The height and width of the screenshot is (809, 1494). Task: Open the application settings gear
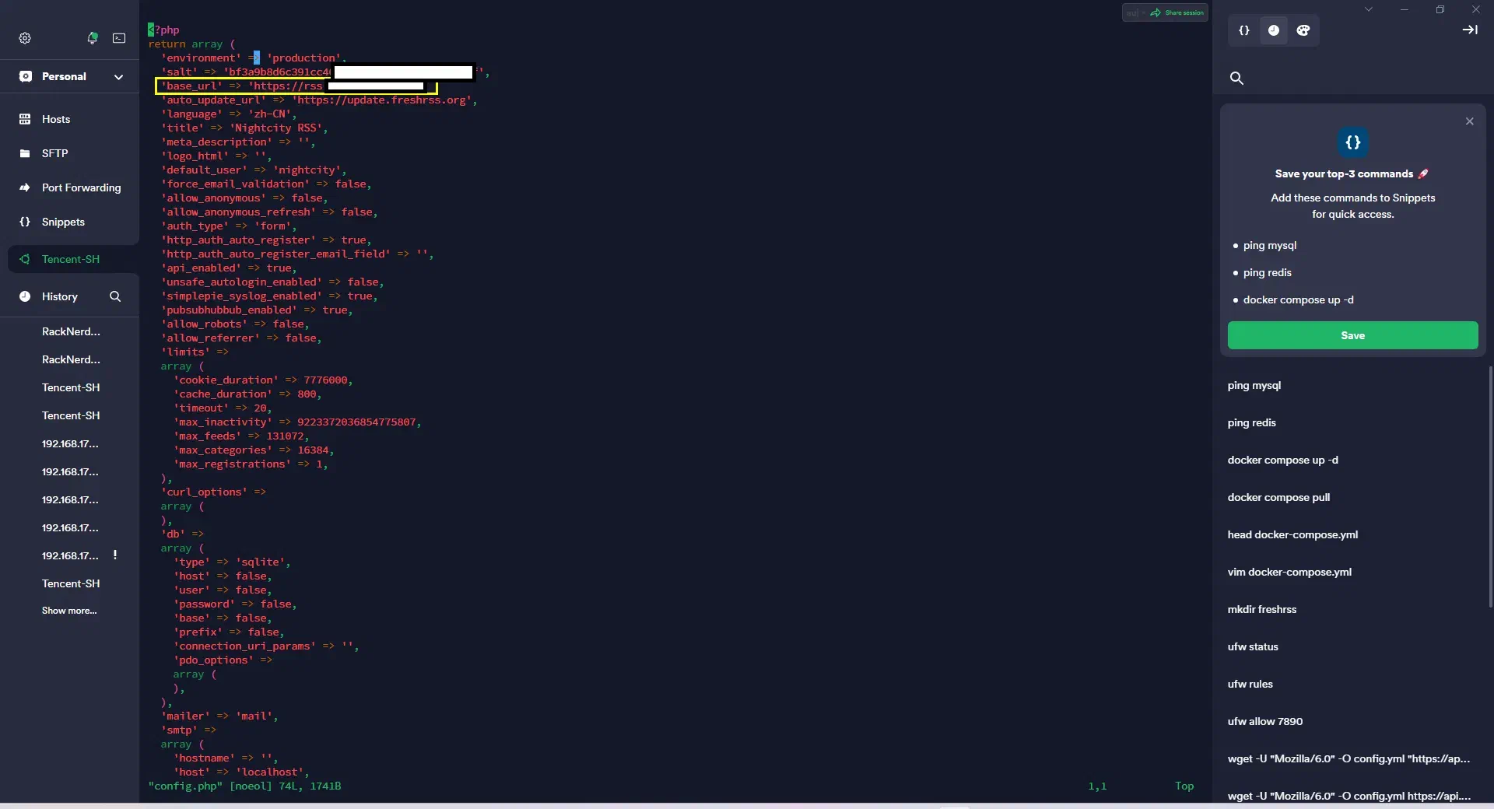point(25,38)
